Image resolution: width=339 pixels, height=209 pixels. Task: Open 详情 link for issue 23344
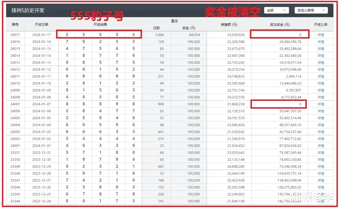click(x=321, y=201)
